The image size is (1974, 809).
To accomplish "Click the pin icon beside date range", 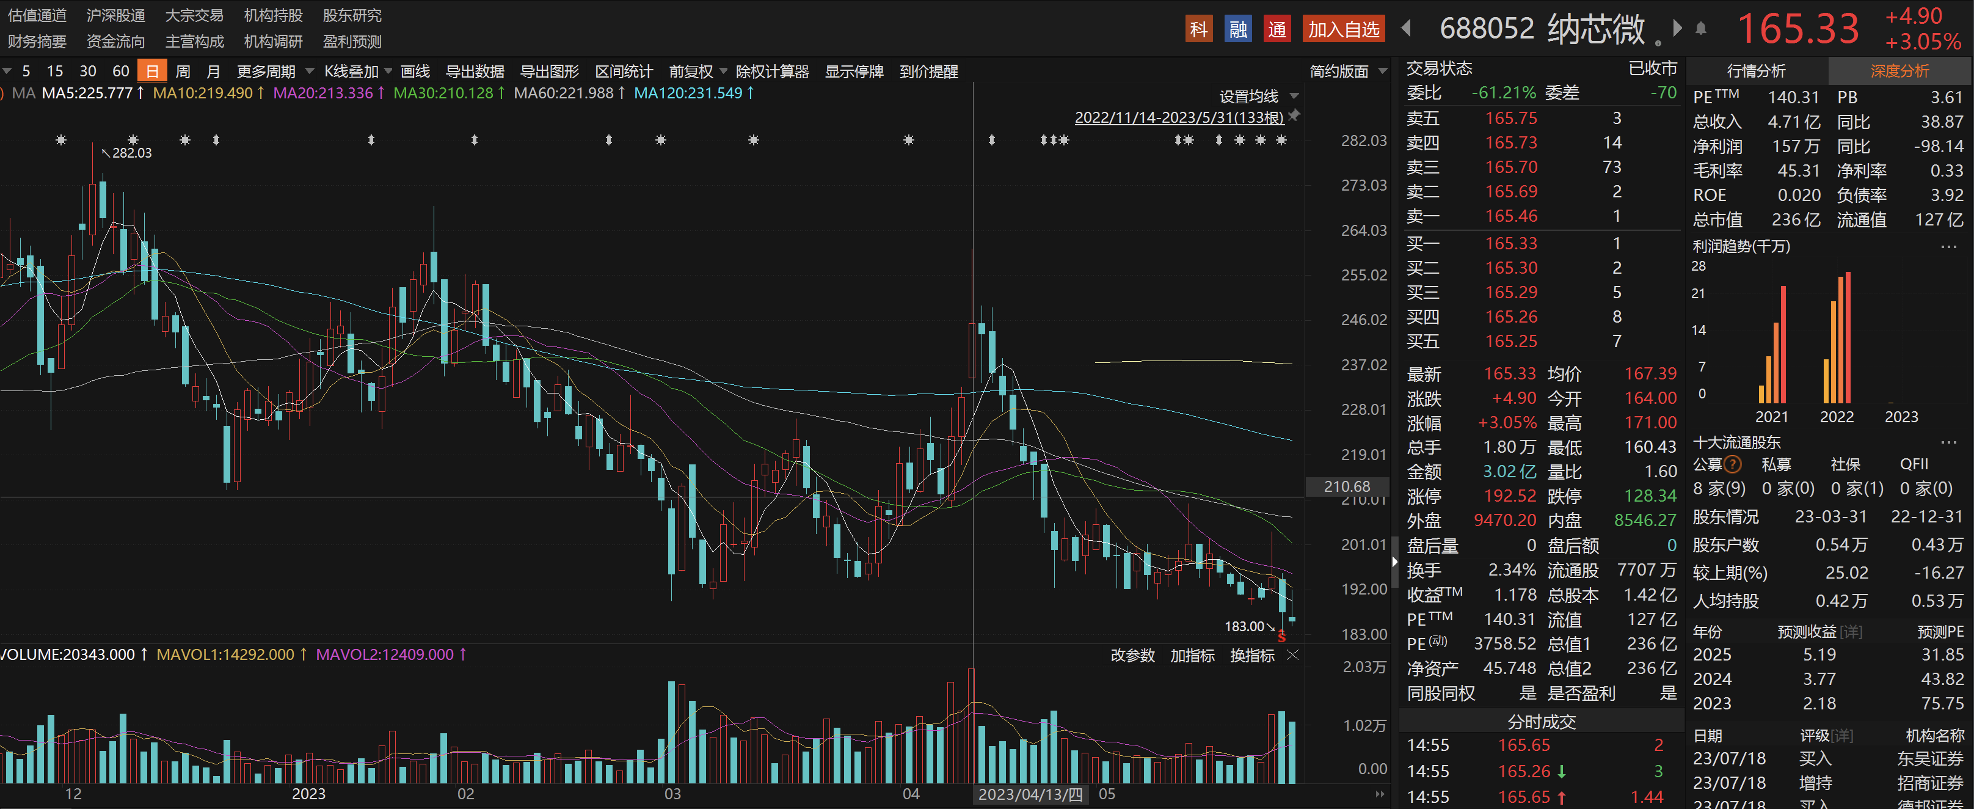I will 1294,115.
